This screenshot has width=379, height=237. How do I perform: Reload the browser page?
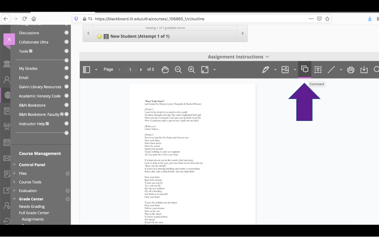coord(24,19)
